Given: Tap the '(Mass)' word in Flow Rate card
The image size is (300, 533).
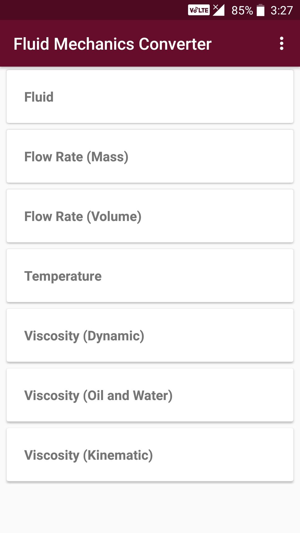Looking at the screenshot, I should pos(107,157).
